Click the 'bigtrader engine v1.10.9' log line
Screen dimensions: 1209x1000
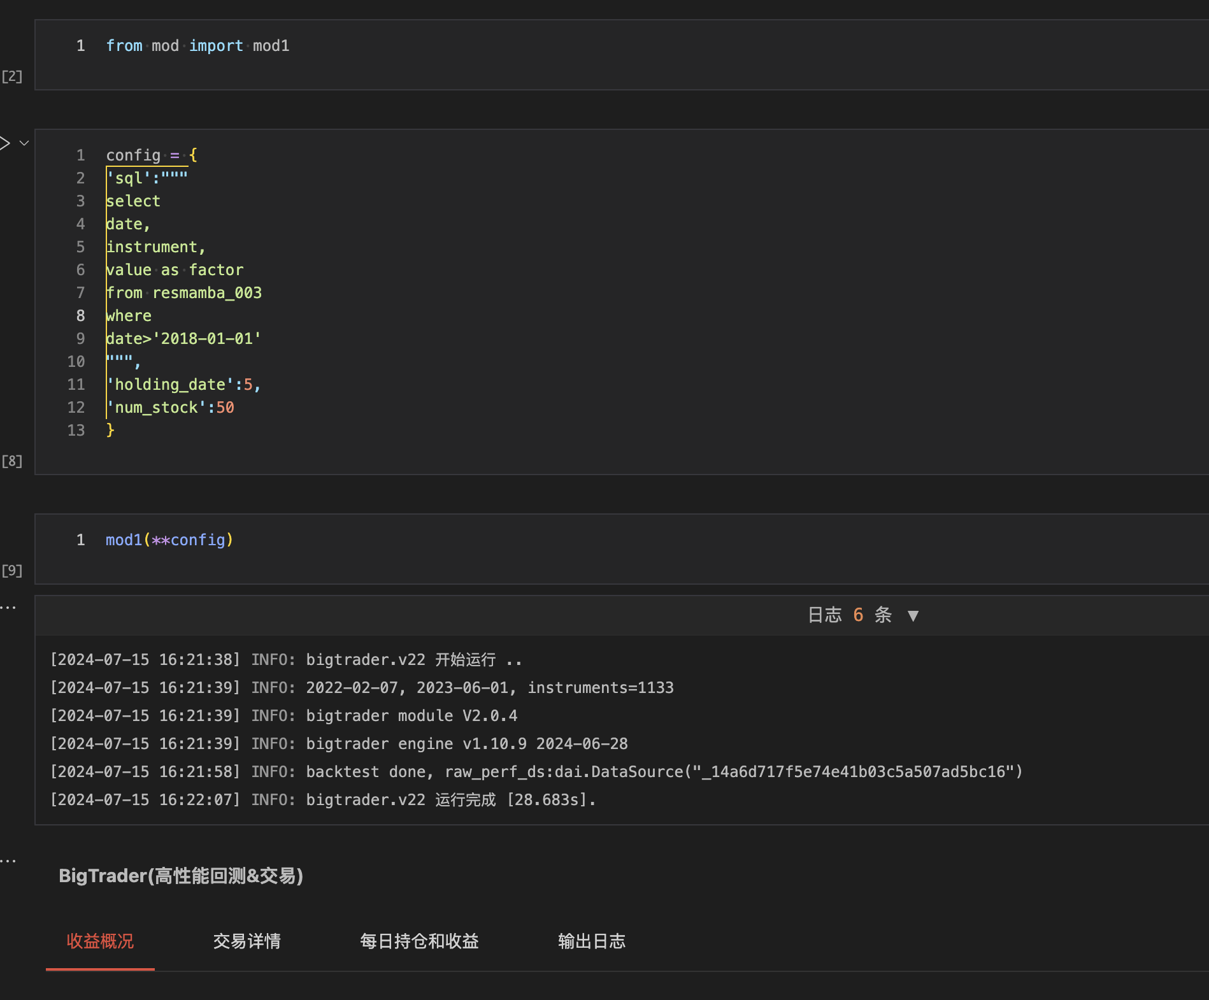click(339, 744)
